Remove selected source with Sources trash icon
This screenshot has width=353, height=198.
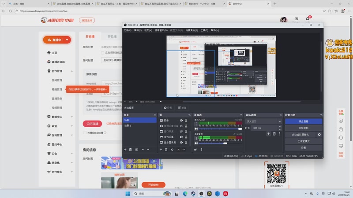pyautogui.click(x=166, y=150)
